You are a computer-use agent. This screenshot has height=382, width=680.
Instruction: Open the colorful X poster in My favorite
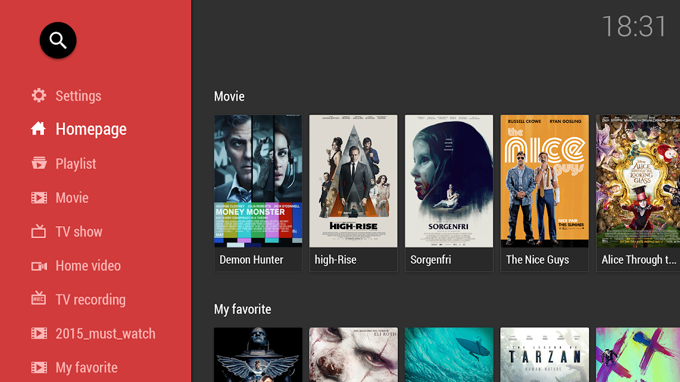click(x=638, y=355)
